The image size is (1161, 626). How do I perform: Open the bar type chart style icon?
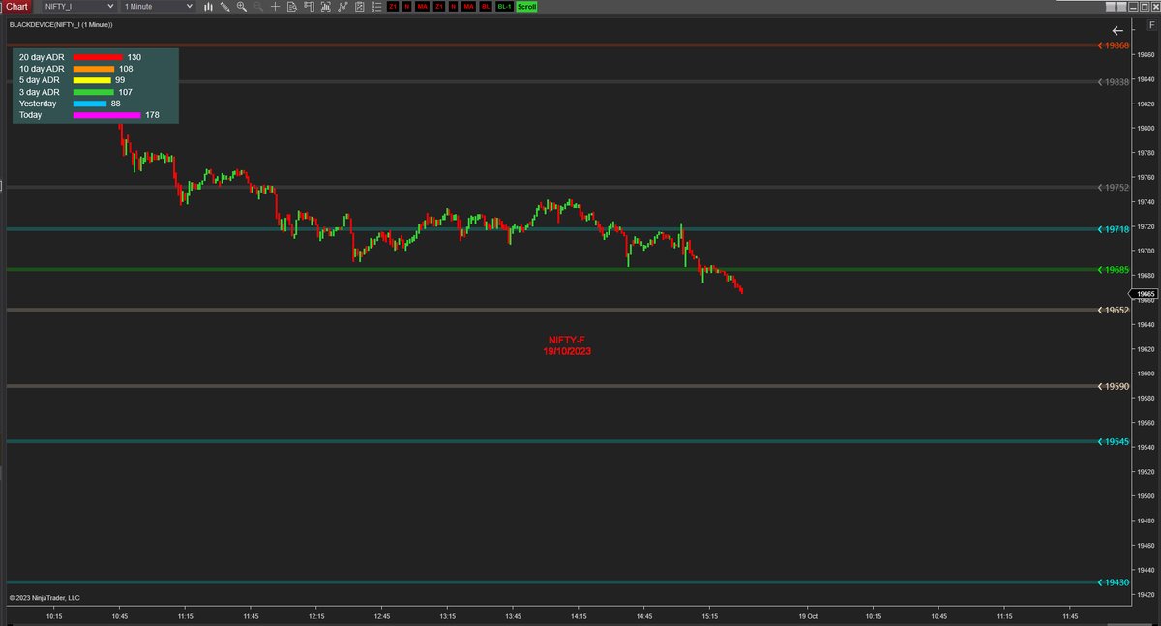(x=208, y=6)
